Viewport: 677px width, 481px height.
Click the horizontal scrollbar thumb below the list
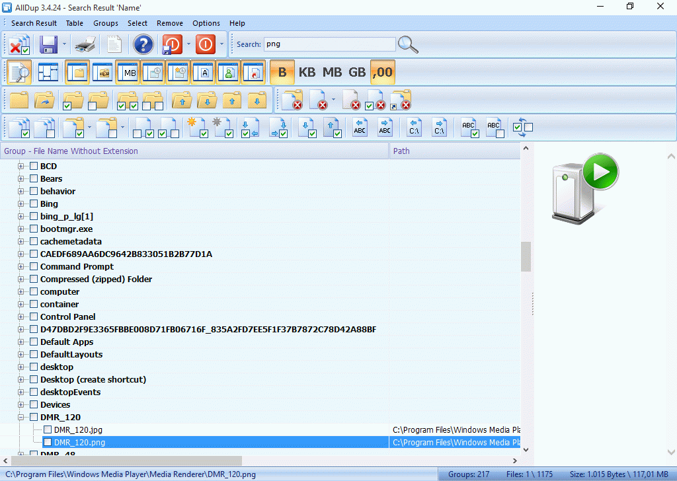[126, 461]
